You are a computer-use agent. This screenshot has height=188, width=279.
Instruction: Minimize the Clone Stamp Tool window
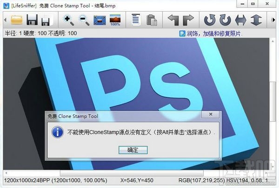click(x=242, y=4)
